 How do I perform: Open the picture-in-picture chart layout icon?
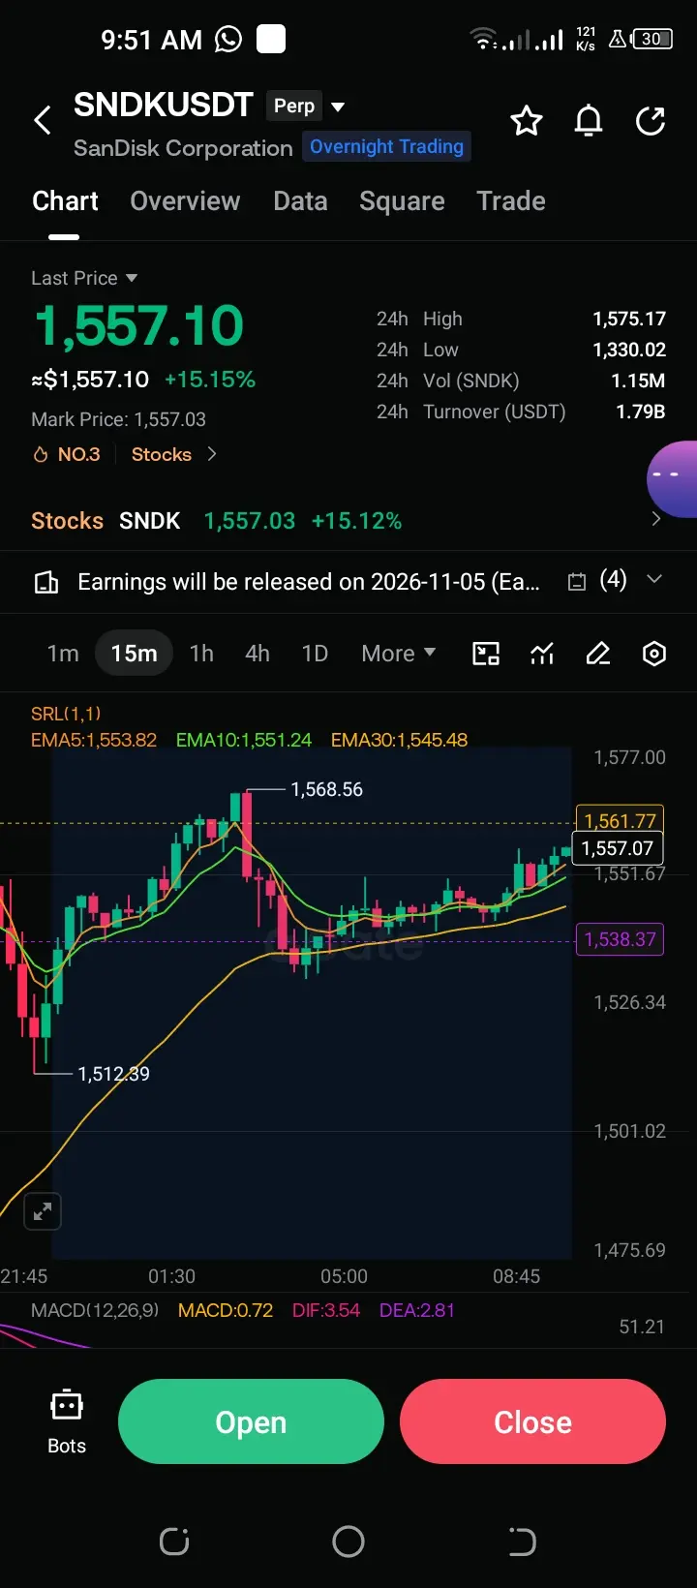pos(486,654)
